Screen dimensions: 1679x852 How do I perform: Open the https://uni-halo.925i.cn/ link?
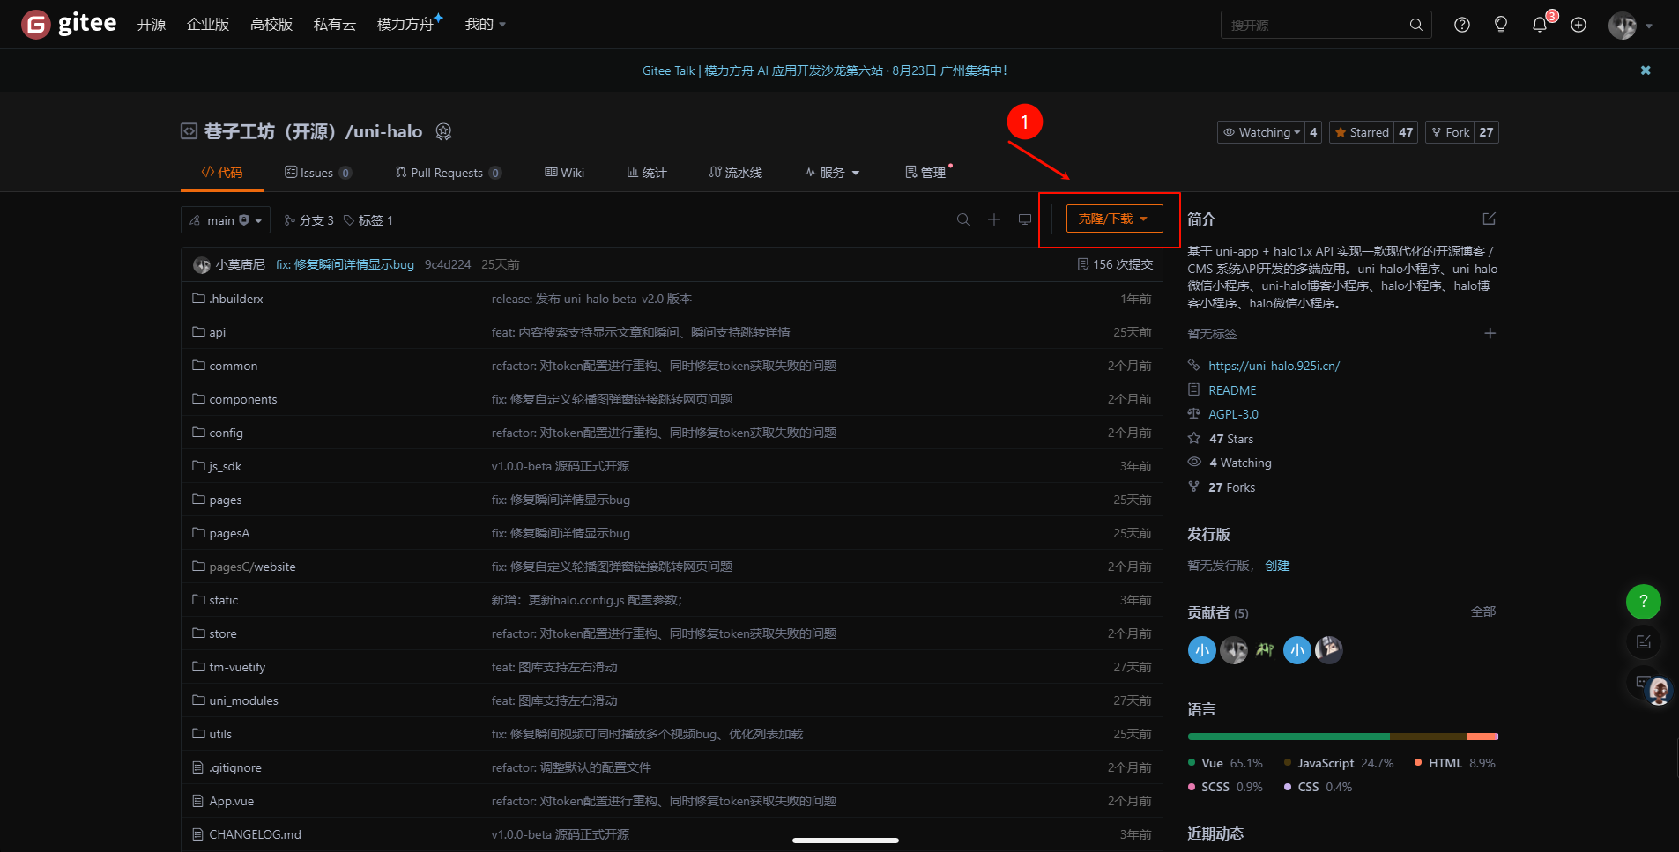[x=1274, y=366]
